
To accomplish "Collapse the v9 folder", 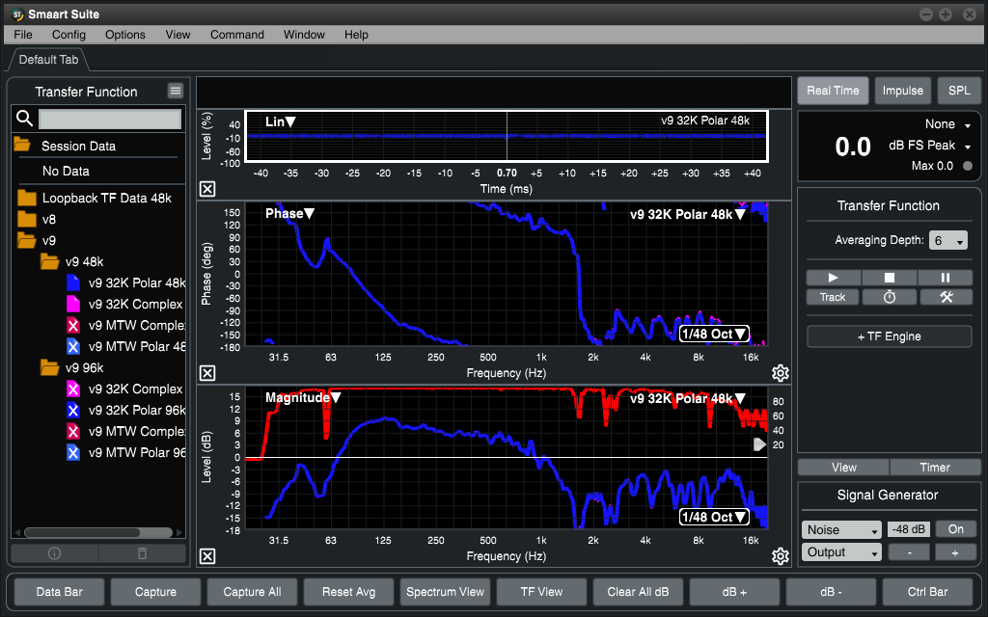I will click(x=26, y=240).
